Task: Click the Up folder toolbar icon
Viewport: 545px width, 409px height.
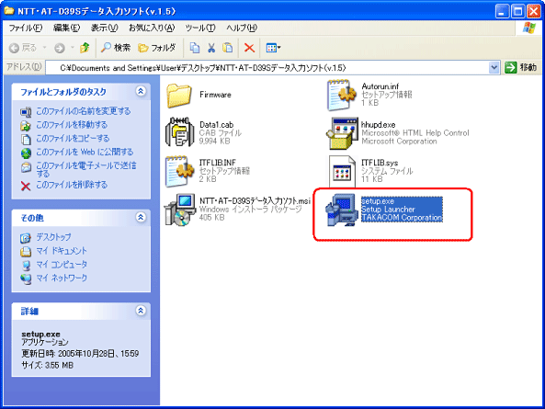Action: click(x=85, y=48)
